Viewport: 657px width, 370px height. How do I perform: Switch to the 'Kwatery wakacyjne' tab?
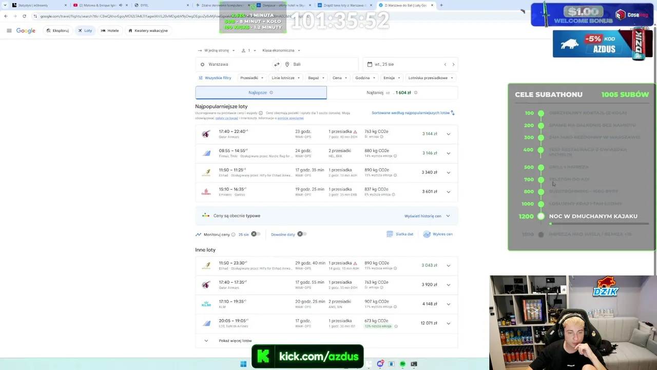[x=148, y=31]
